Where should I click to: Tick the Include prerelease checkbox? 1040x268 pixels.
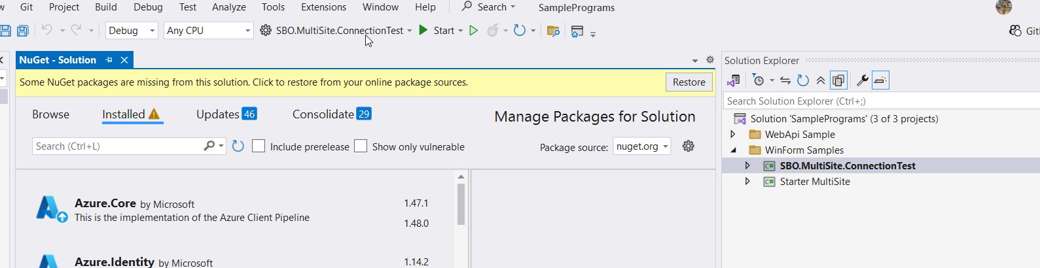pos(259,146)
